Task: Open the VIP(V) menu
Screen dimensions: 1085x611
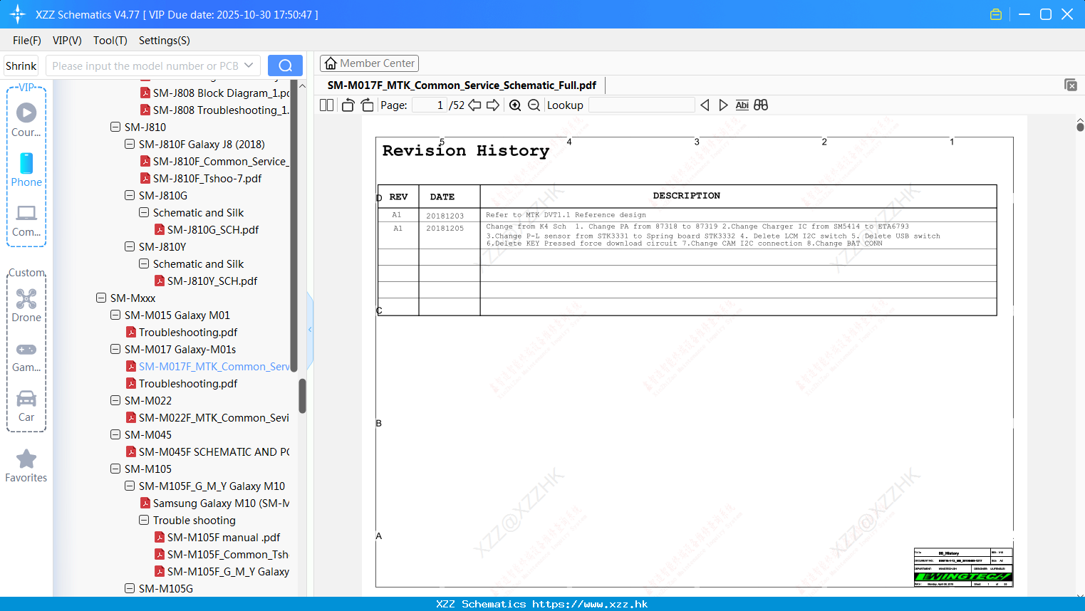Action: tap(67, 41)
